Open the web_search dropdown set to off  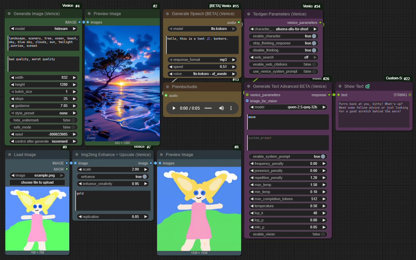coord(283,58)
